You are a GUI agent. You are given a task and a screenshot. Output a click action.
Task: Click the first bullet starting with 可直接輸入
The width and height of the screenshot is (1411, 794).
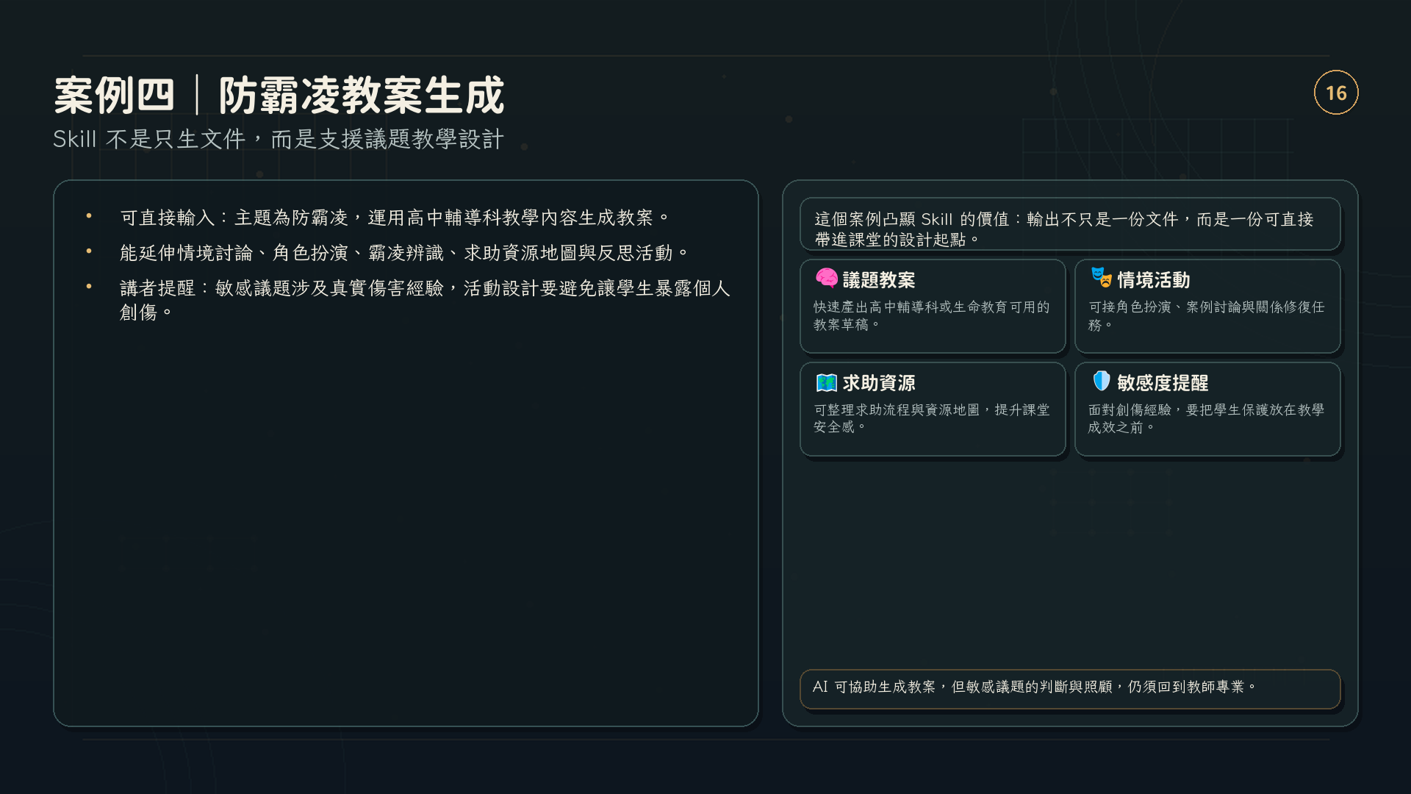(x=395, y=218)
